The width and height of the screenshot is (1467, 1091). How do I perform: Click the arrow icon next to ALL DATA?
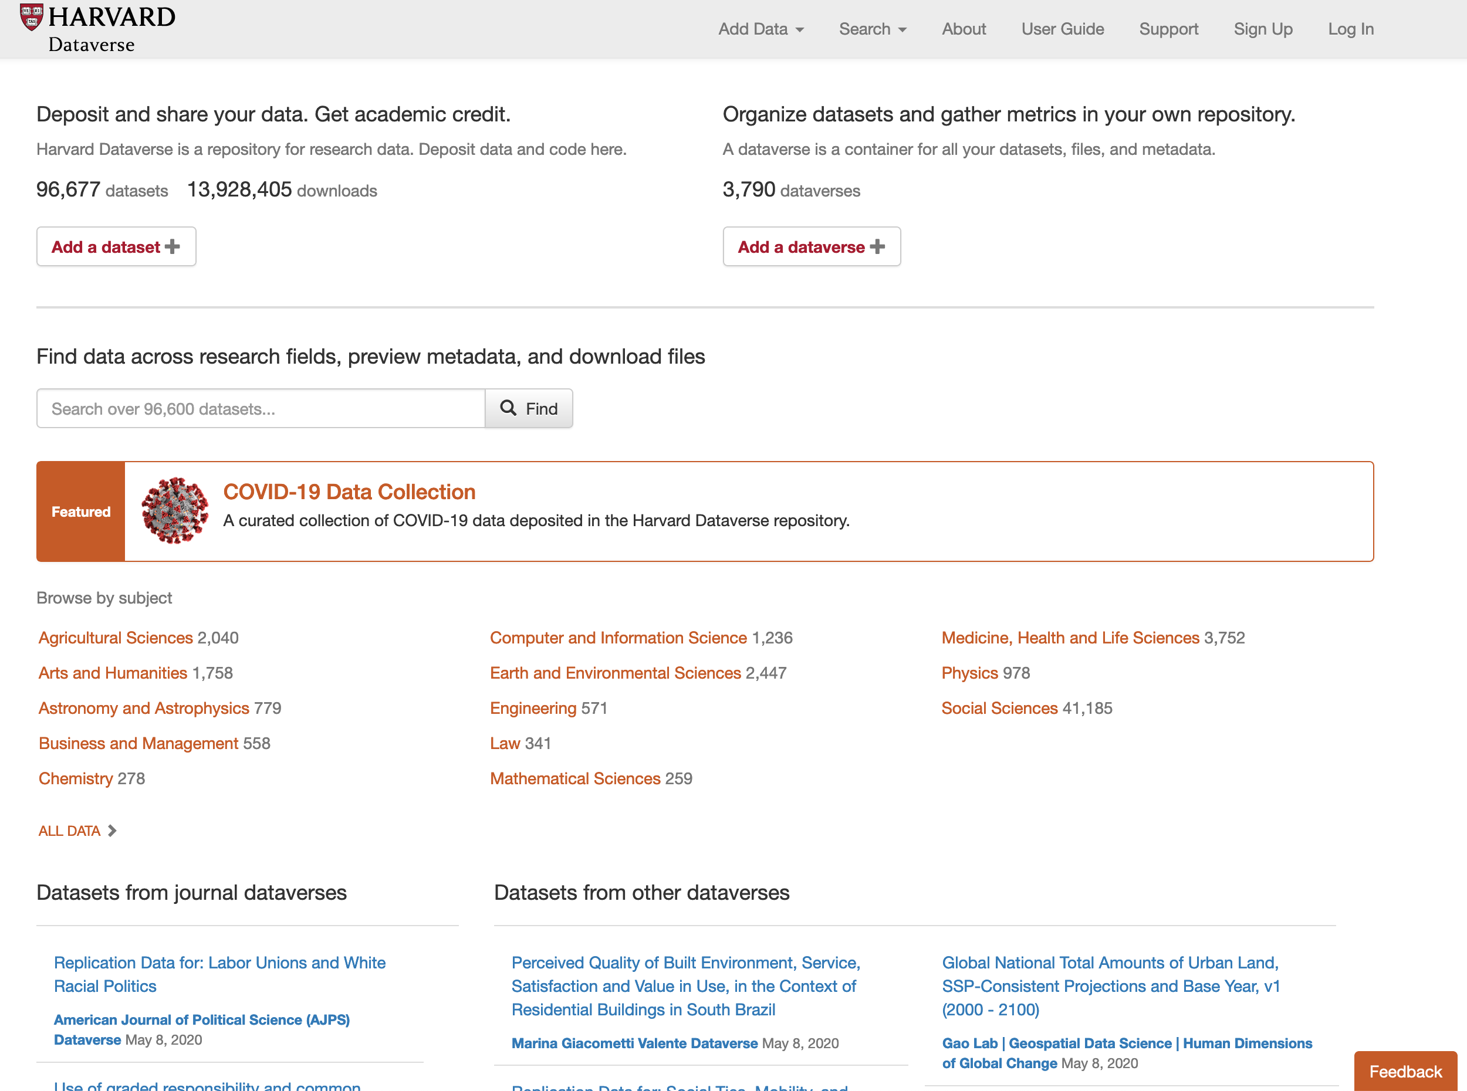point(111,830)
